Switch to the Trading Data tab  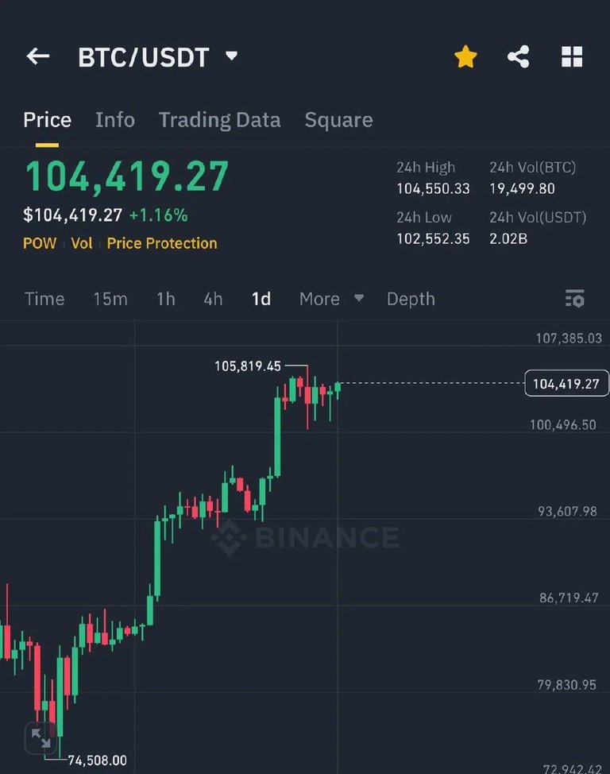point(220,120)
